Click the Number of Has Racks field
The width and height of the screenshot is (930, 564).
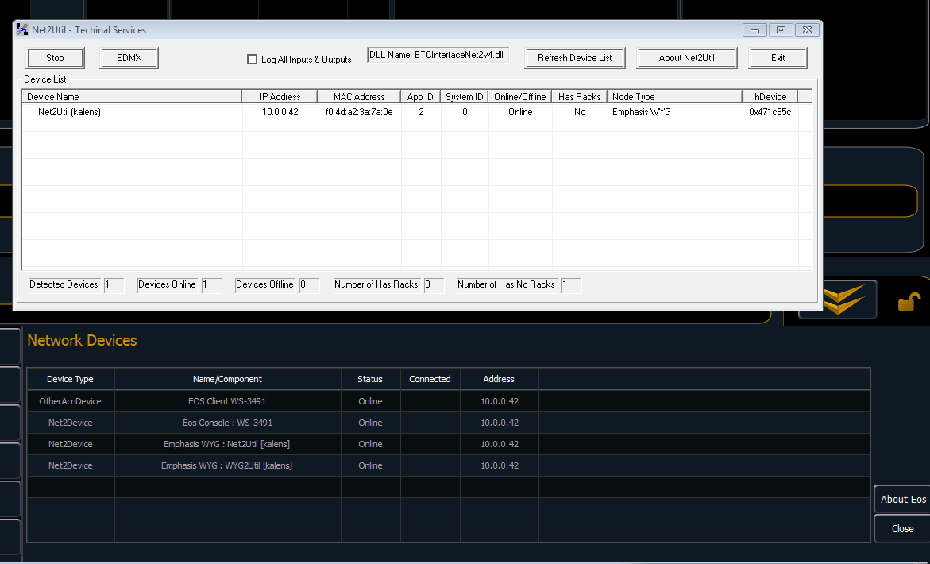click(x=434, y=285)
